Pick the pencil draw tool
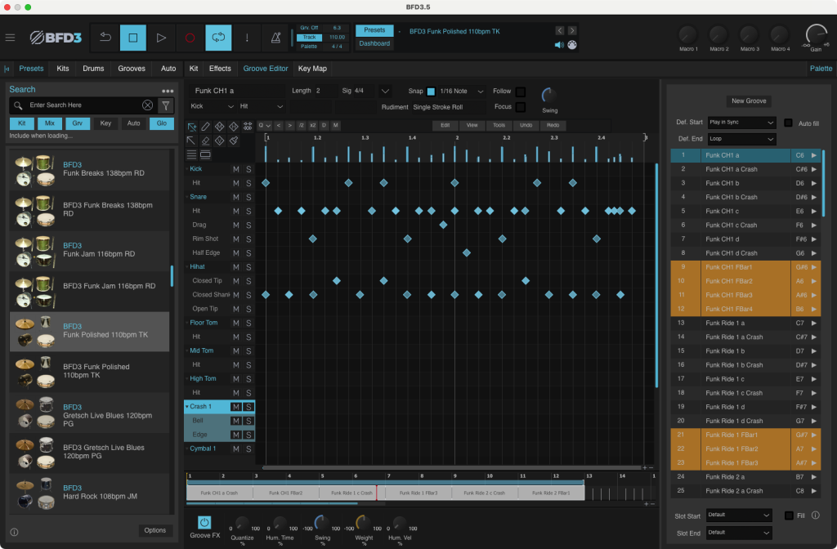This screenshot has width=837, height=549. coord(205,127)
